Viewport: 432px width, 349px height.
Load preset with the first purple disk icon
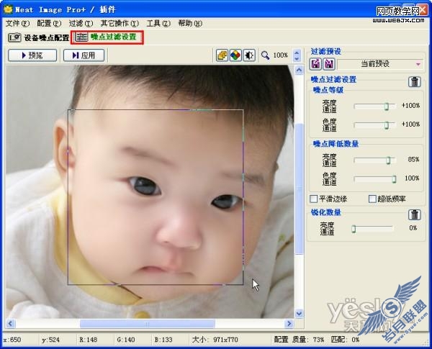(315, 64)
